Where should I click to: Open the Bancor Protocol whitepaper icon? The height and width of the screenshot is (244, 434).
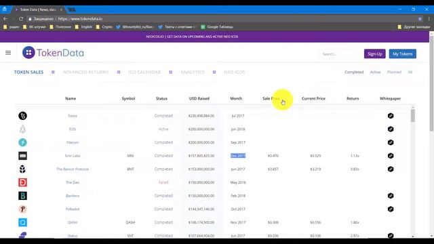391,169
